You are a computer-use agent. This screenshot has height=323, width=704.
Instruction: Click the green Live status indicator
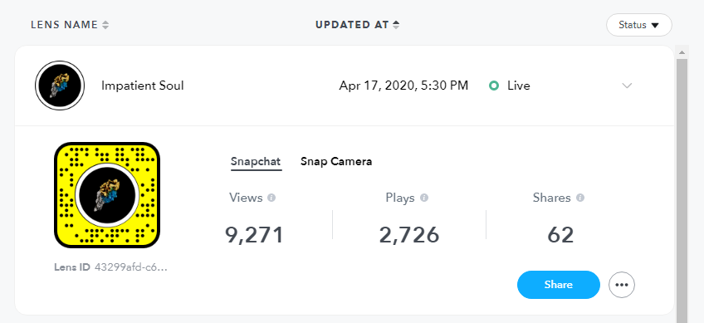[x=494, y=86]
